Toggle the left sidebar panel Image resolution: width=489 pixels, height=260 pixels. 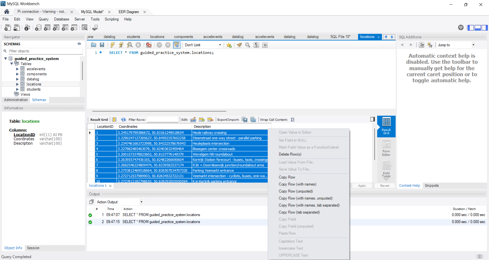(x=471, y=28)
